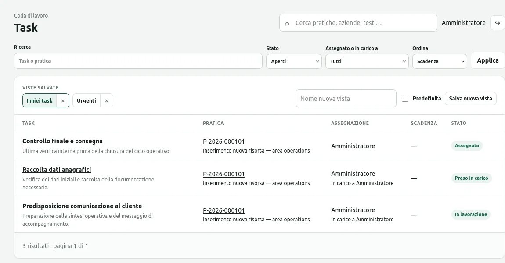Click the Amministratore user name in header
This screenshot has height=263, width=505.
point(463,23)
